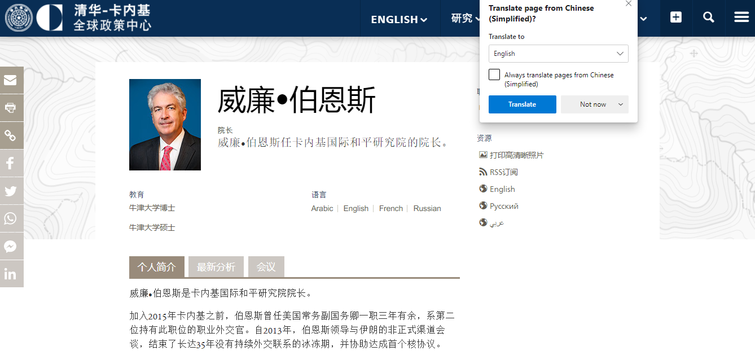
Task: Click Arabic in languages list
Action: [322, 208]
